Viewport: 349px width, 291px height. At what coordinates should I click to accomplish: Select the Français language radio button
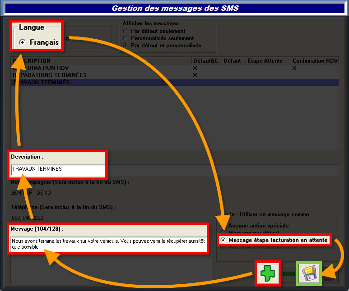pyautogui.click(x=22, y=42)
